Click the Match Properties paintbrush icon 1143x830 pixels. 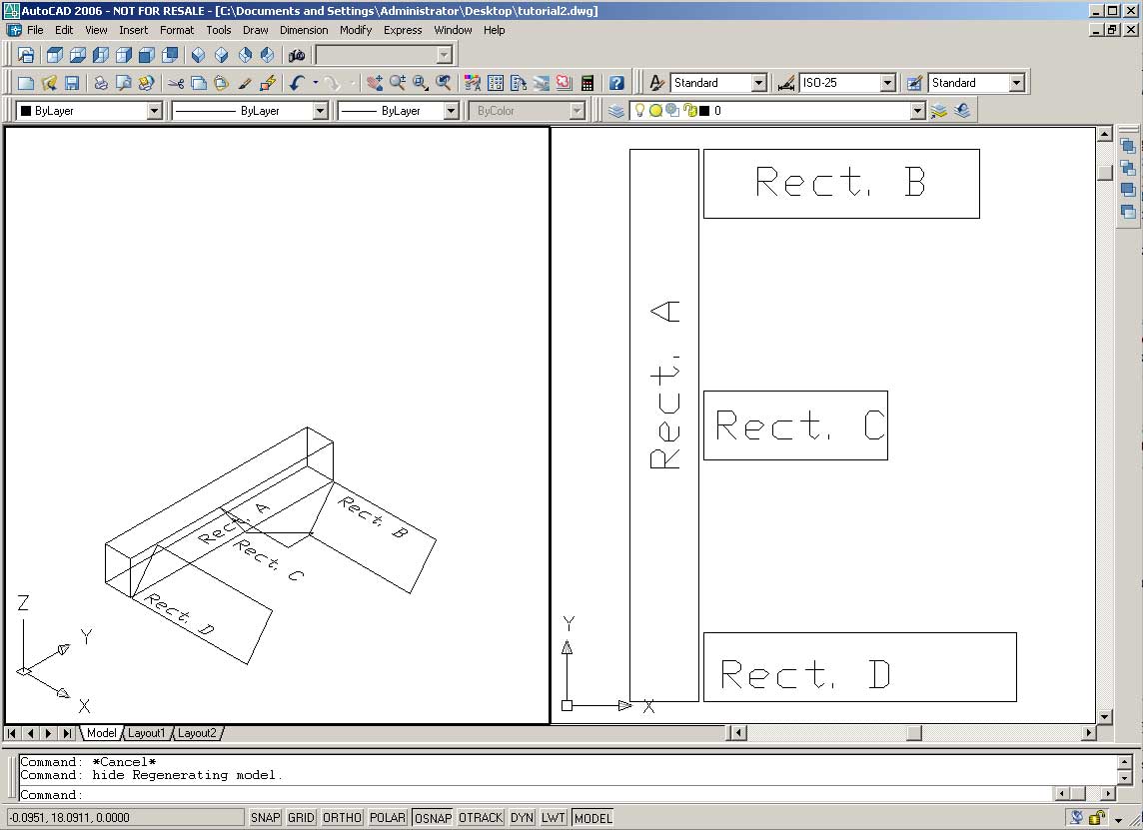(x=245, y=83)
